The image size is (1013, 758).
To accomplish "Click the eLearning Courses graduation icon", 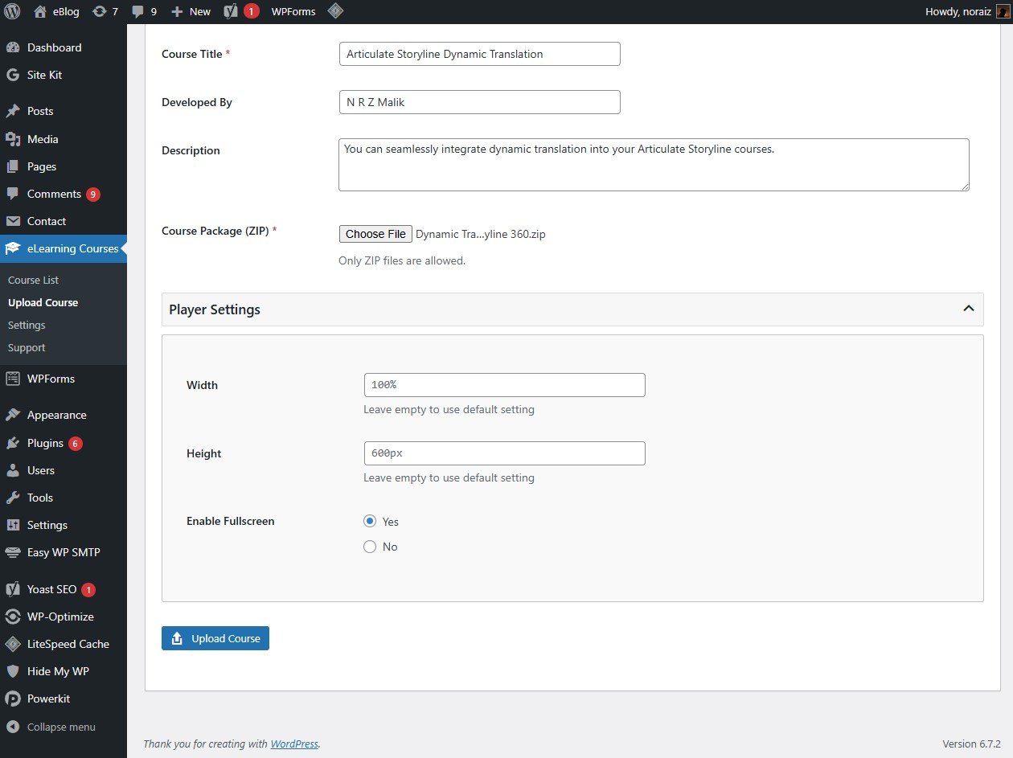I will pyautogui.click(x=13, y=248).
